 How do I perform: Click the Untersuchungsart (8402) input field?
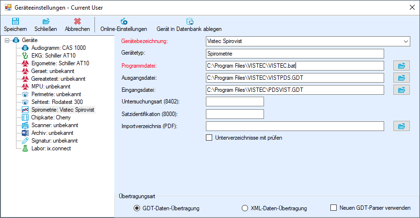(235, 102)
